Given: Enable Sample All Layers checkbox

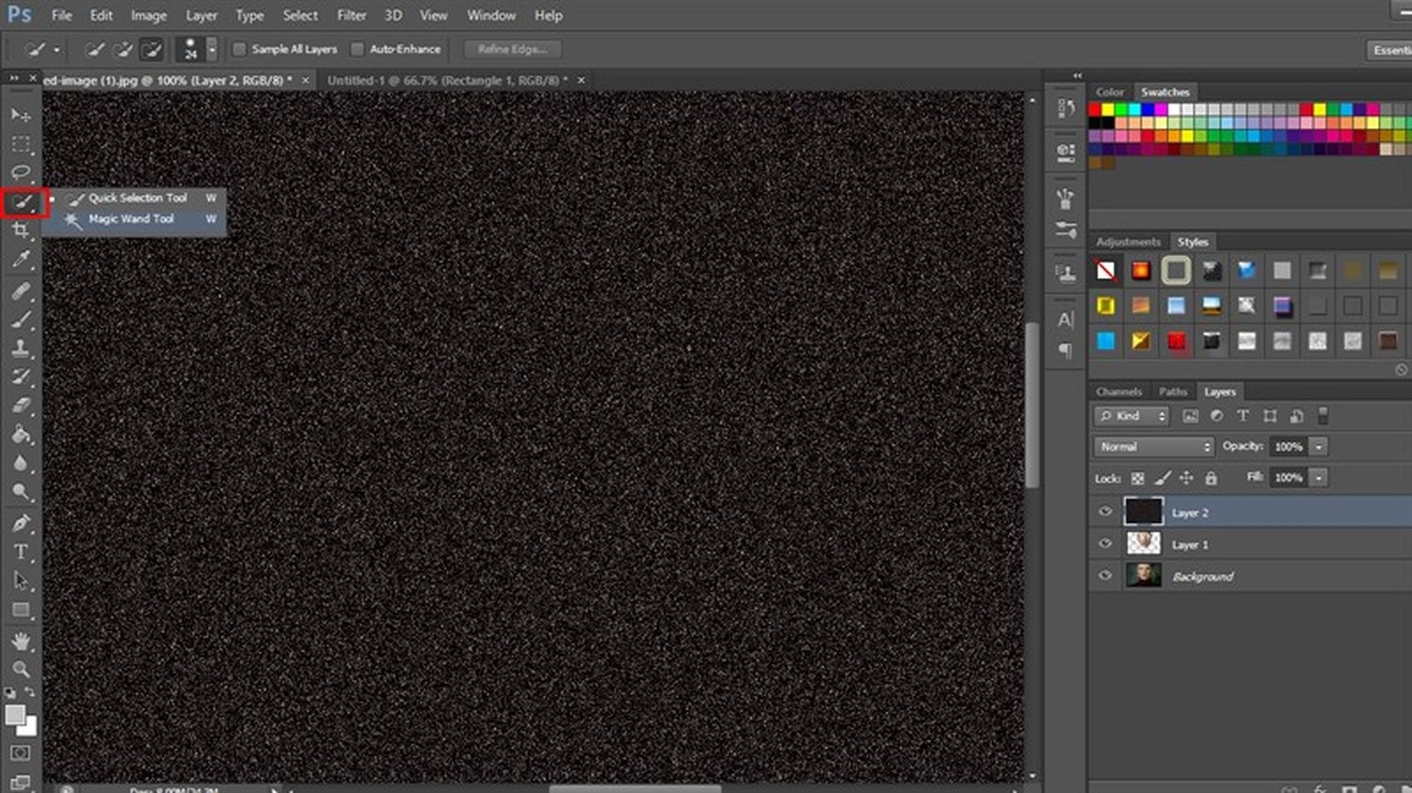Looking at the screenshot, I should 239,49.
